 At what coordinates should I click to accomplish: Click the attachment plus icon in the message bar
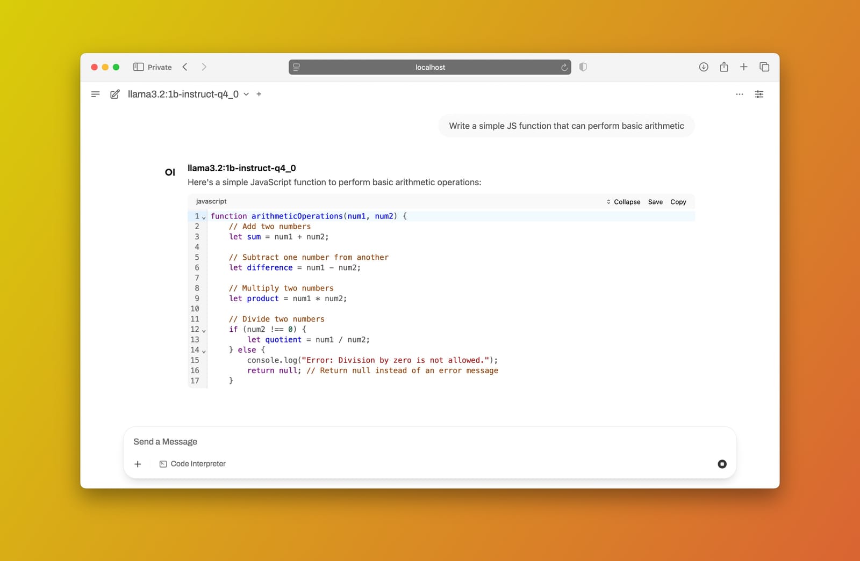(x=138, y=464)
